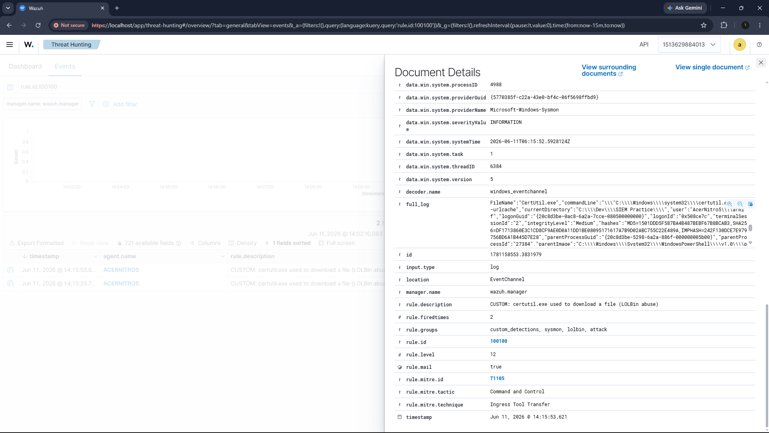Click the rule.groups value 'custom_detections, sysmon, lolbin, attack'
Viewport: 769px width, 433px height.
click(x=548, y=330)
